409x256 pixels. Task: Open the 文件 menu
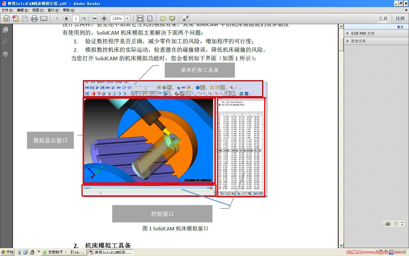click(7, 10)
